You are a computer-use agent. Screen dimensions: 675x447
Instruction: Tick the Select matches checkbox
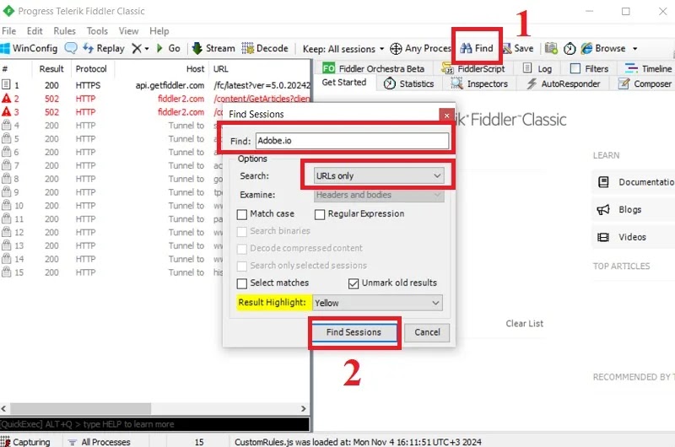242,283
